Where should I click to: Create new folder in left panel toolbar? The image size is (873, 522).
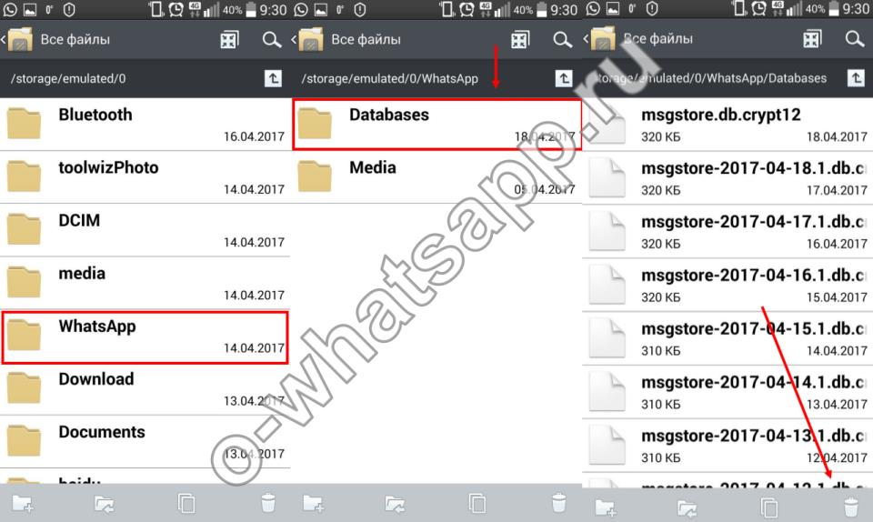(23, 504)
